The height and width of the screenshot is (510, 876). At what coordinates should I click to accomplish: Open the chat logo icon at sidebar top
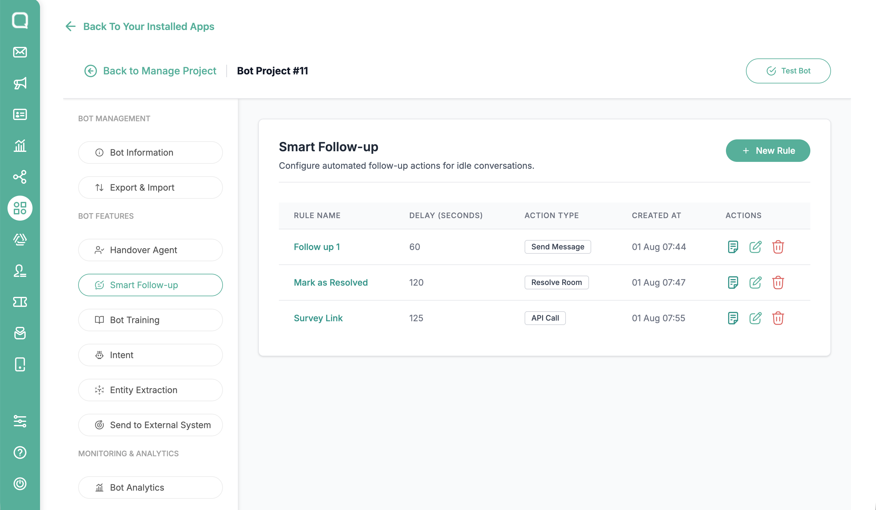pos(20,21)
